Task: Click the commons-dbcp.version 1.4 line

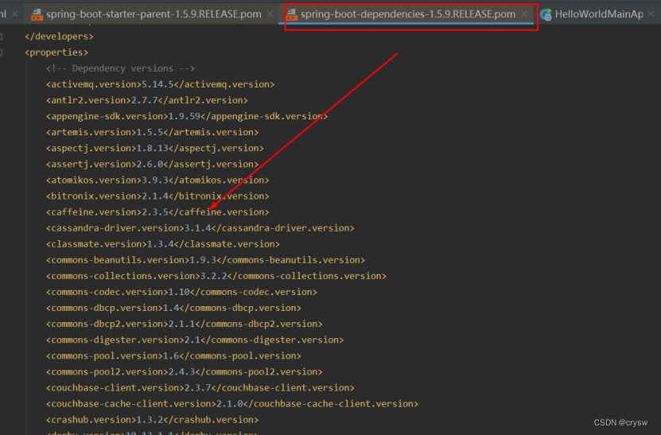Action: (173, 308)
